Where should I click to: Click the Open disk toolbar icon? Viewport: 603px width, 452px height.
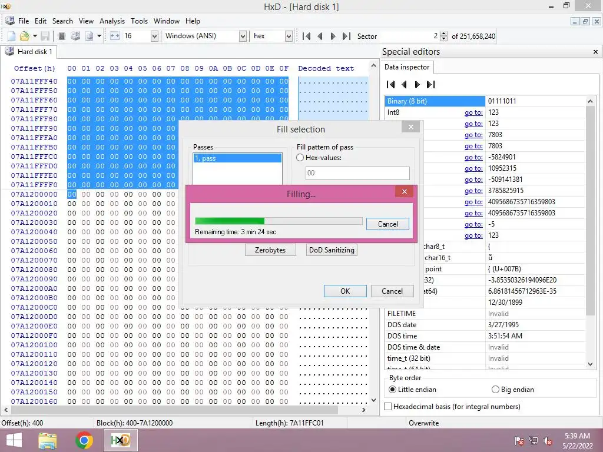[x=75, y=36]
